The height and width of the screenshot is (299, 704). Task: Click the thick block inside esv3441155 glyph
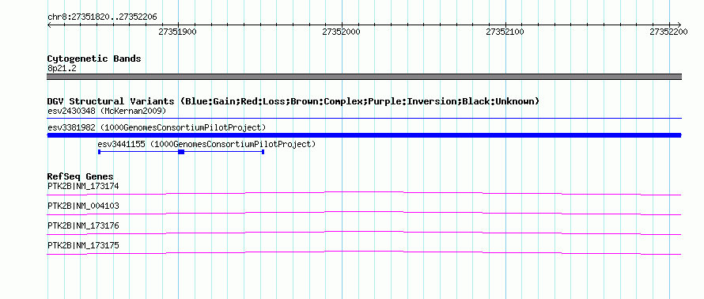[x=181, y=152]
